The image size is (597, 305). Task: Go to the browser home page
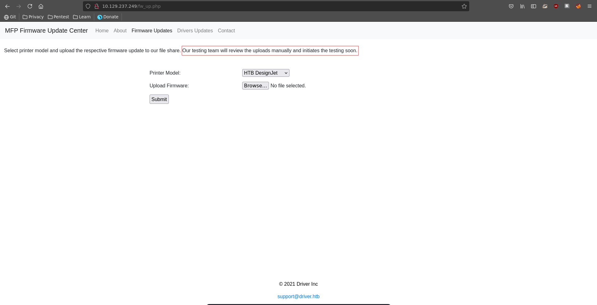point(41,6)
